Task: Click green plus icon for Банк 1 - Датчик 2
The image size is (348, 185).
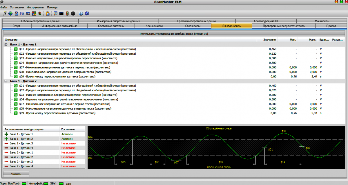Action: (6, 139)
